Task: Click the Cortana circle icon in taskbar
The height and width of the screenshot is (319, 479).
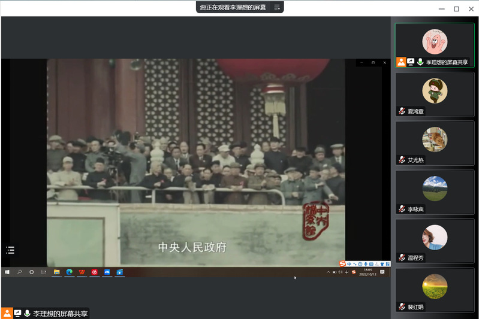Action: click(x=32, y=272)
